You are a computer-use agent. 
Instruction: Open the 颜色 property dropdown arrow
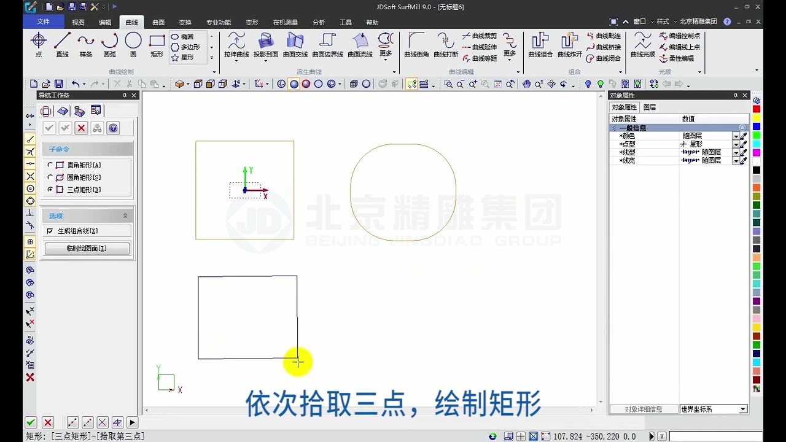point(736,136)
